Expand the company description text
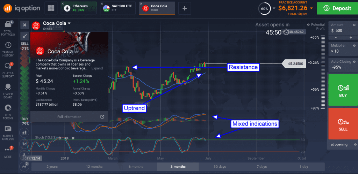This screenshot has height=174, width=358. tap(97, 68)
